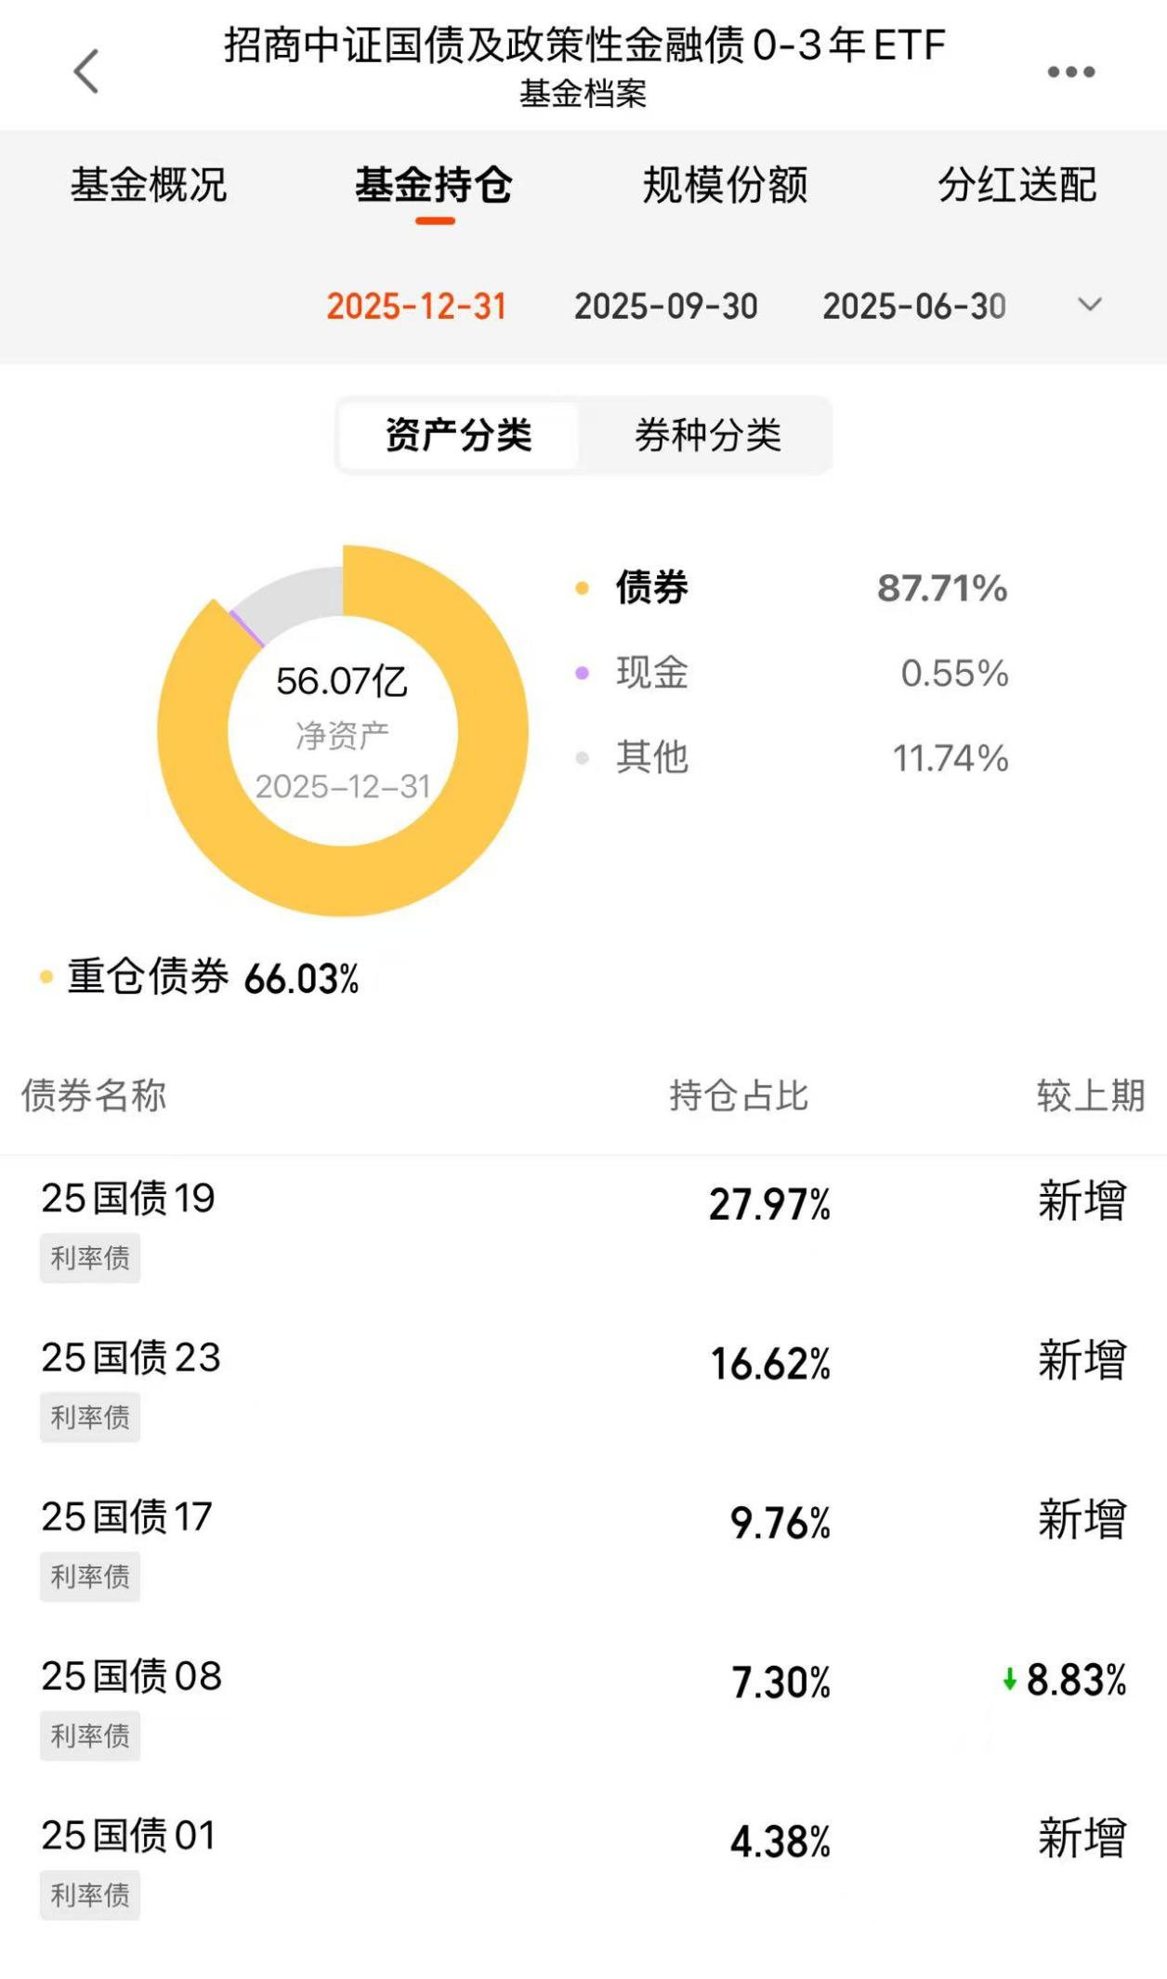
Task: Expand the report date dropdown chevron
Action: pyautogui.click(x=1089, y=305)
